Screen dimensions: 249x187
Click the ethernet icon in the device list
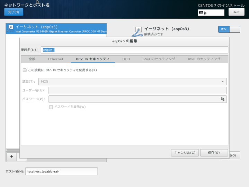[x=10, y=28]
